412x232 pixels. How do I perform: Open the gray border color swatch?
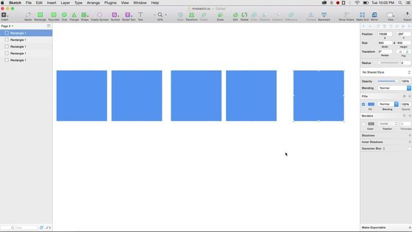(x=371, y=124)
